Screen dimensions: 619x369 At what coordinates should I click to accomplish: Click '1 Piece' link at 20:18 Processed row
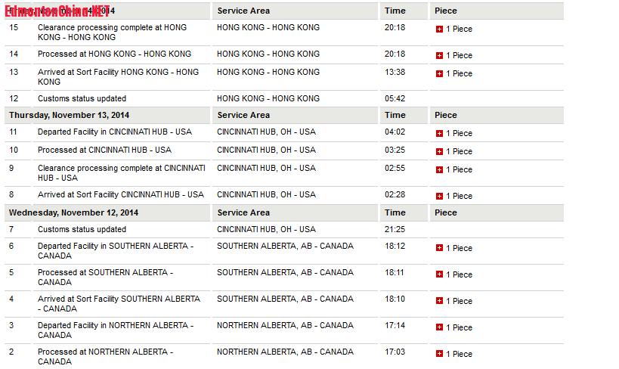[x=459, y=55]
